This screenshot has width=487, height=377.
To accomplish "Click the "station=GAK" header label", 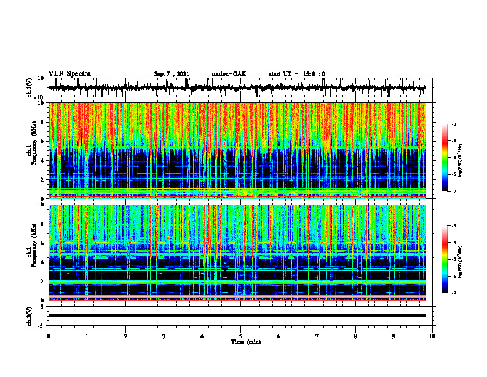I will coord(229,74).
